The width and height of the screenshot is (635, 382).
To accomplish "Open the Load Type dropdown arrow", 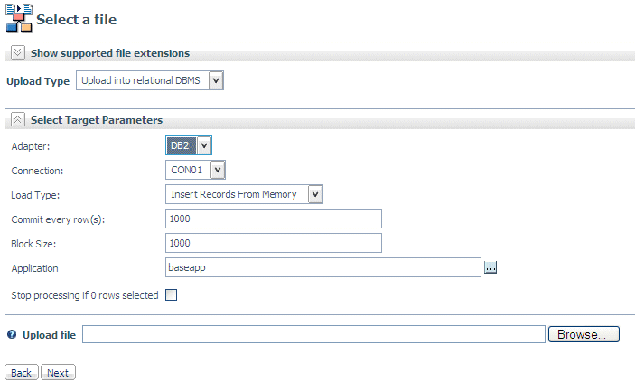I will 315,194.
